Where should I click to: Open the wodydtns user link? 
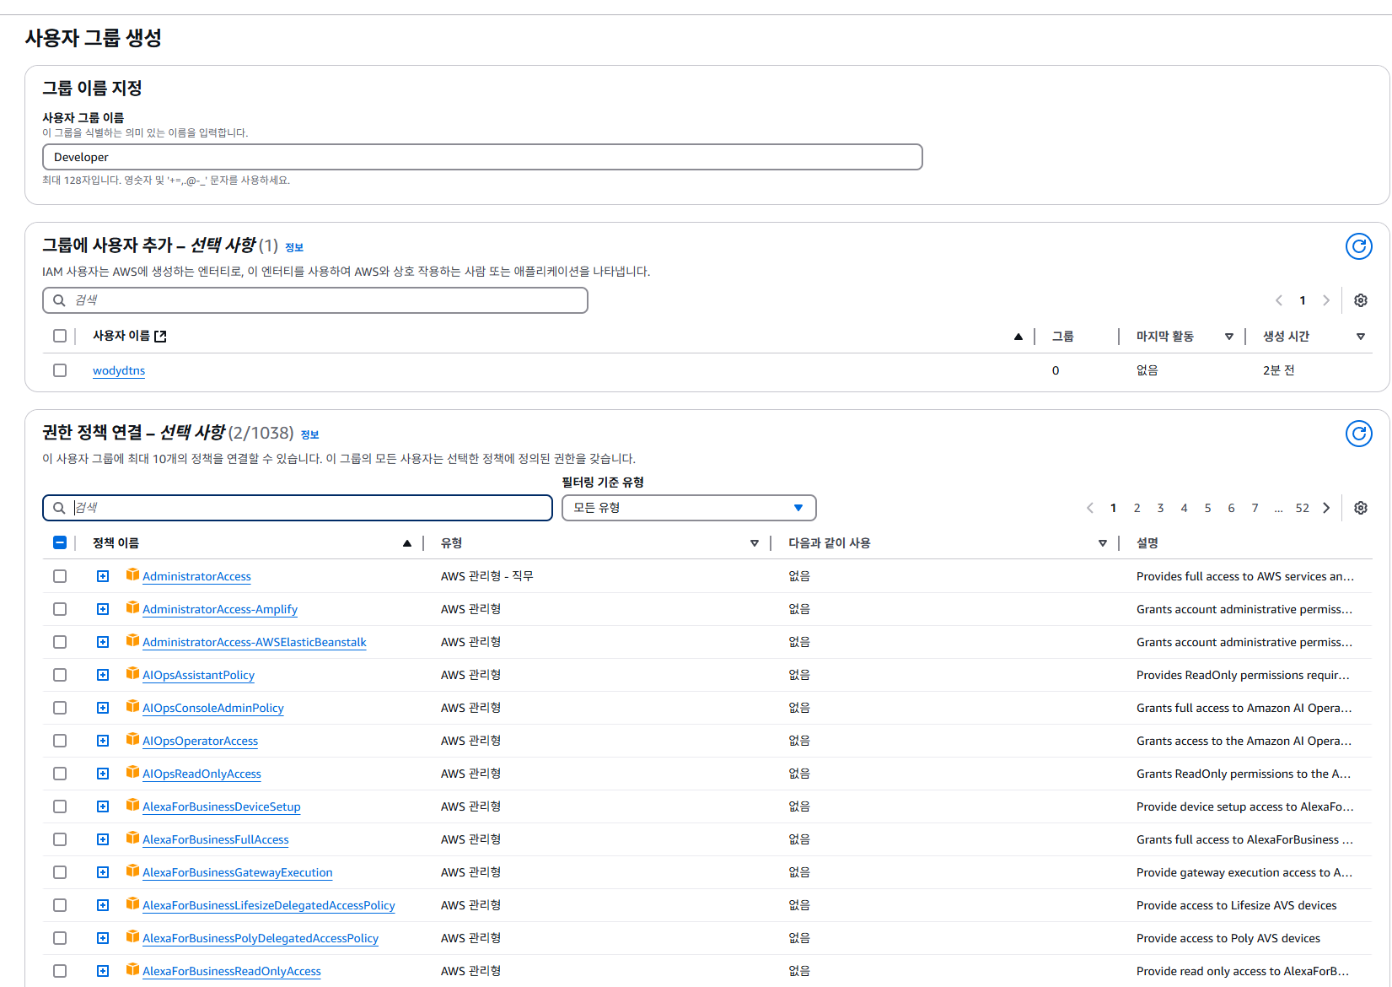(119, 370)
